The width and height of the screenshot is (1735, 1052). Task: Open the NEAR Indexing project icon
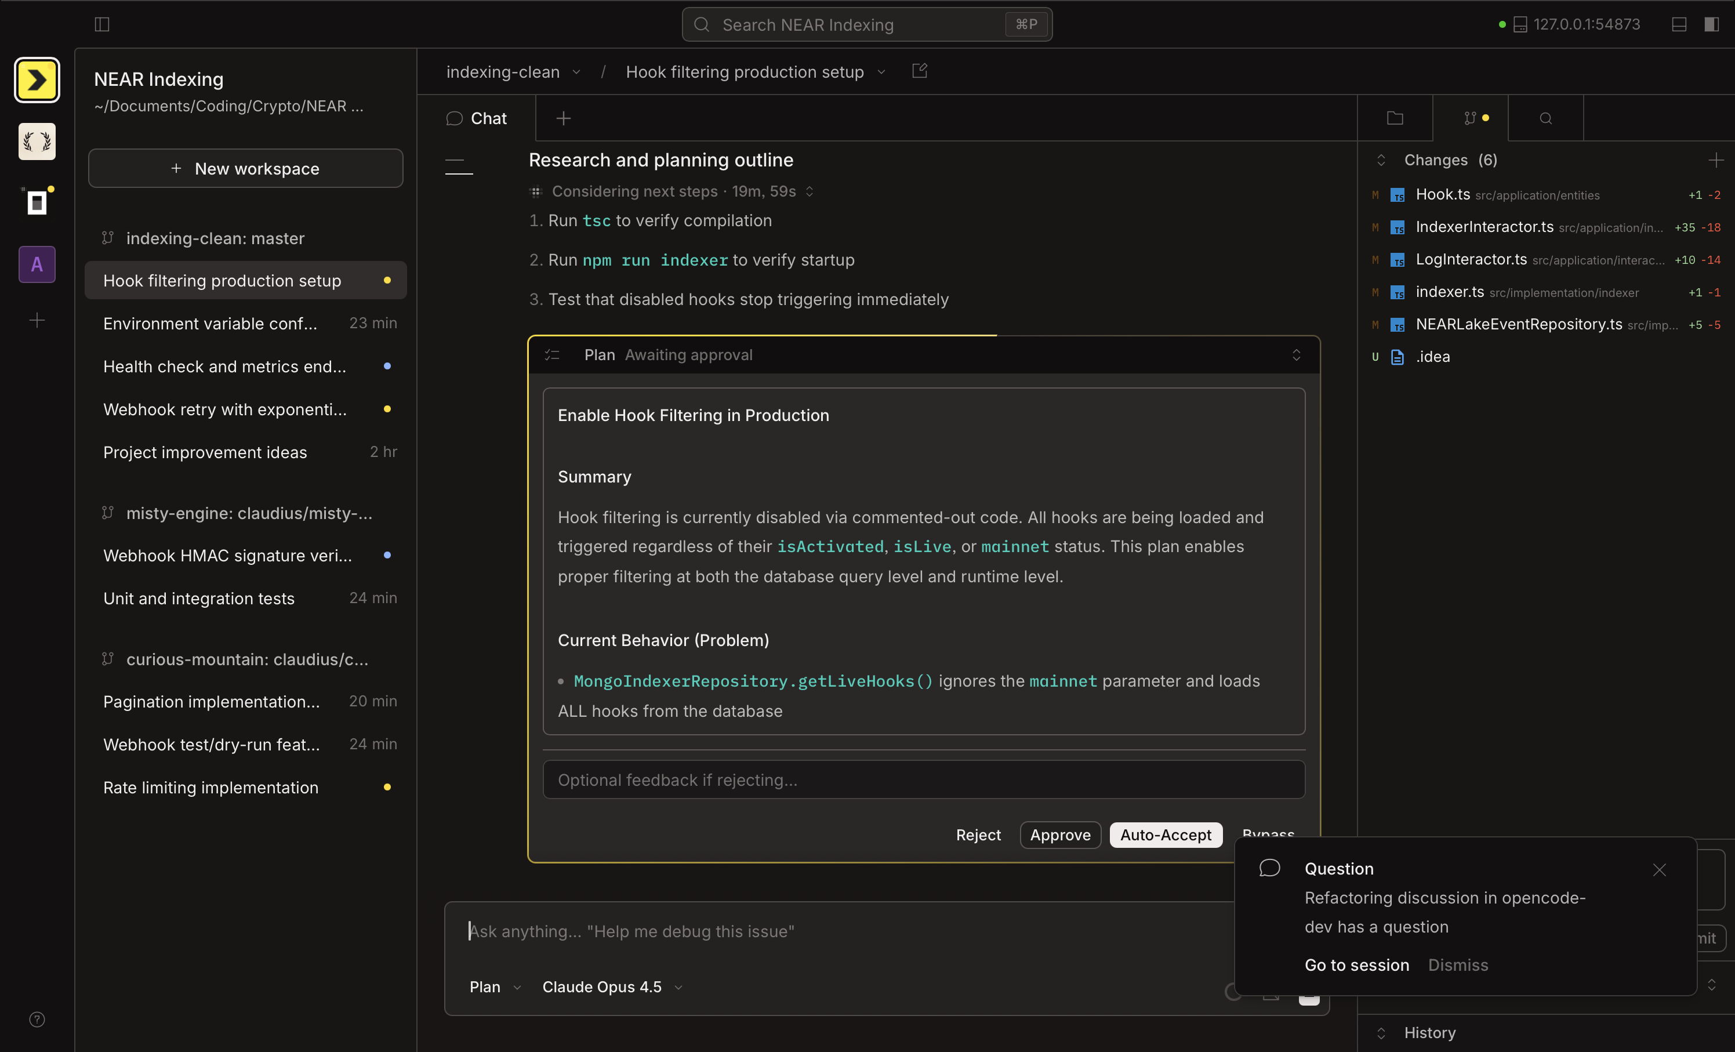pyautogui.click(x=37, y=79)
